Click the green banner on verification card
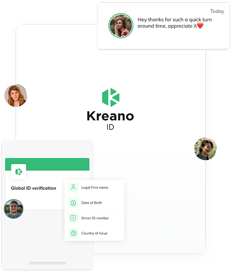 tap(47, 164)
